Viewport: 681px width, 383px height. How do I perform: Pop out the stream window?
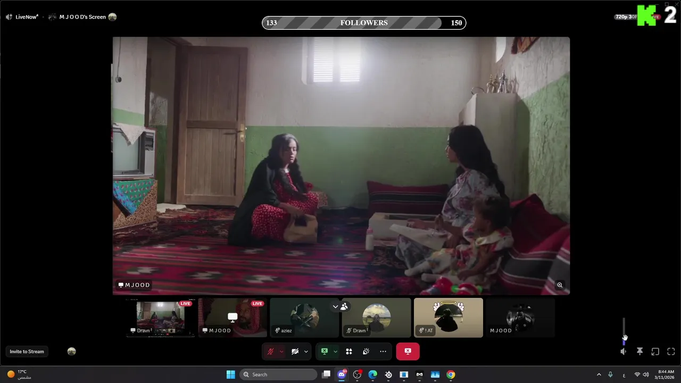(655, 352)
